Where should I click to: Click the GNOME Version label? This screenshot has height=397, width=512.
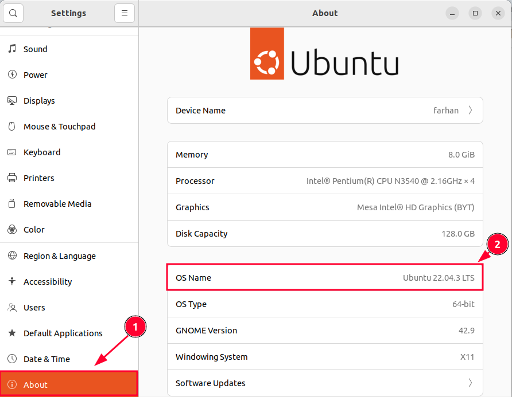(x=207, y=331)
